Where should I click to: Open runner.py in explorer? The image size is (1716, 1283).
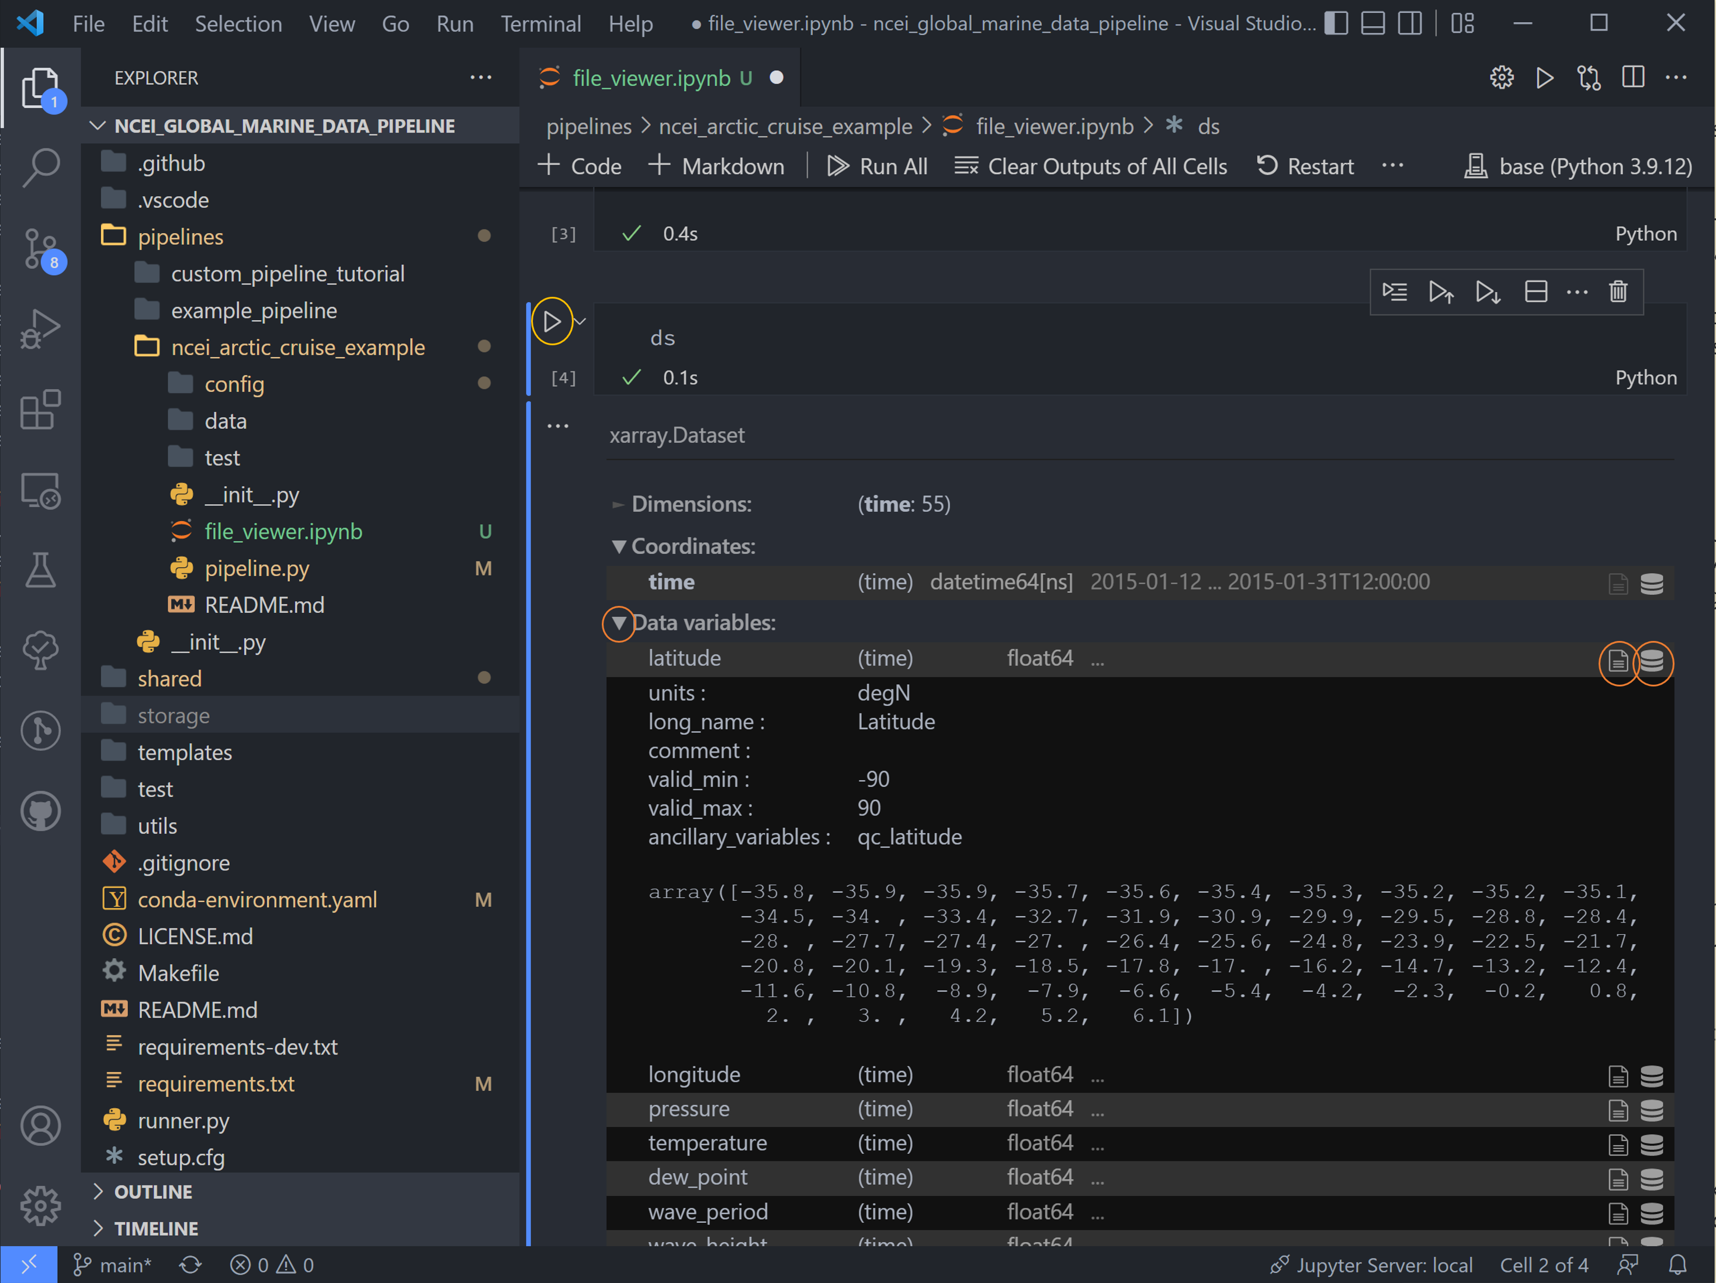(183, 1120)
